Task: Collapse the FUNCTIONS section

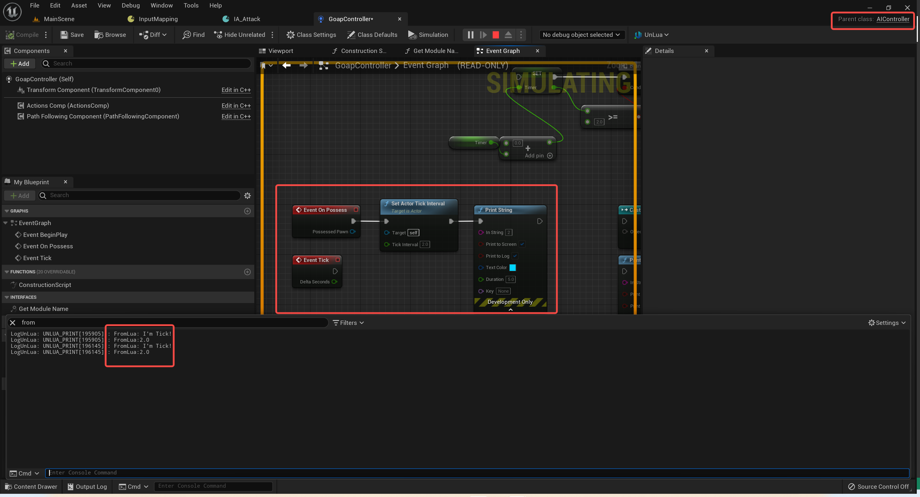Action: click(x=7, y=272)
